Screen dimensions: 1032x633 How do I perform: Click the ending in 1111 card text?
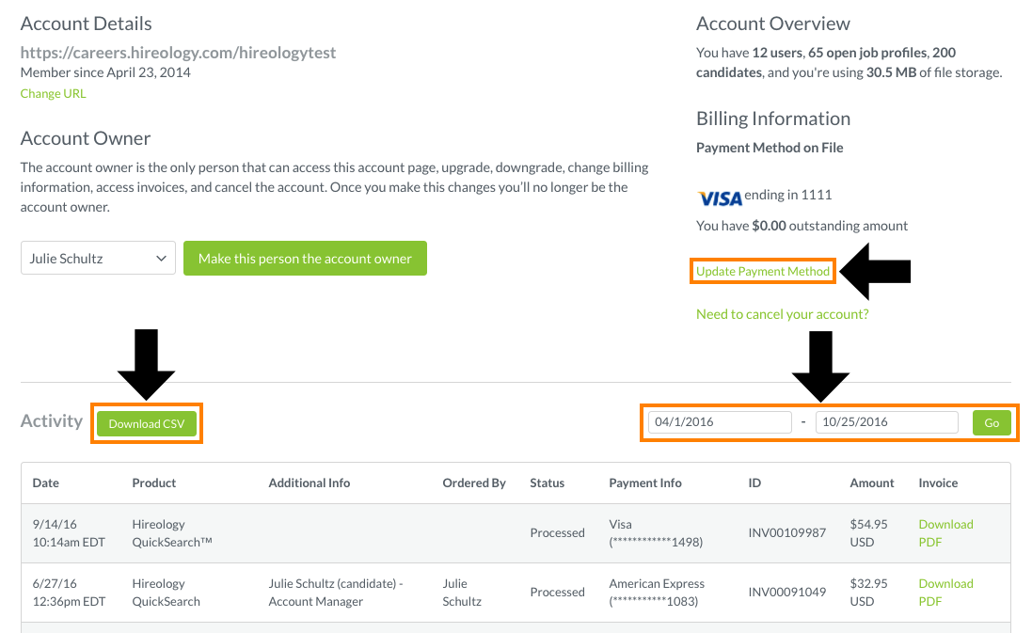pyautogui.click(x=787, y=195)
